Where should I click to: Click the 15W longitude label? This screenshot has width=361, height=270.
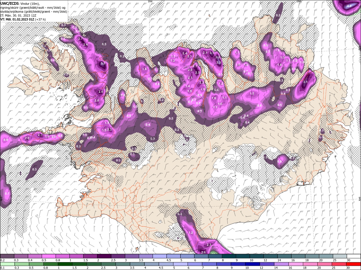pyautogui.click(x=299, y=1)
